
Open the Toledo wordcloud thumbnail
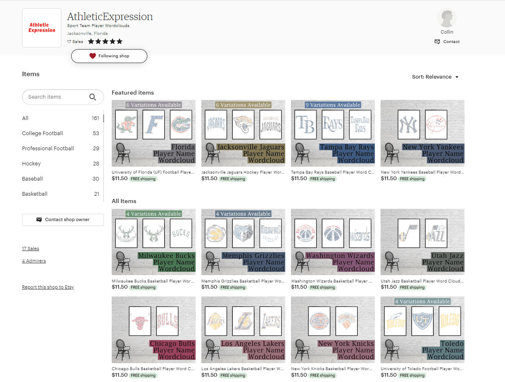tap(422, 330)
